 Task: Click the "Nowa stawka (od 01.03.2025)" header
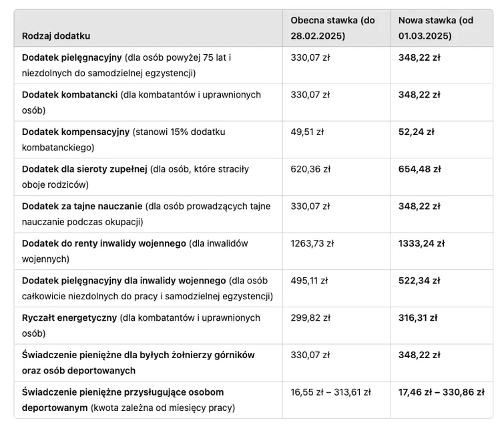(436, 28)
